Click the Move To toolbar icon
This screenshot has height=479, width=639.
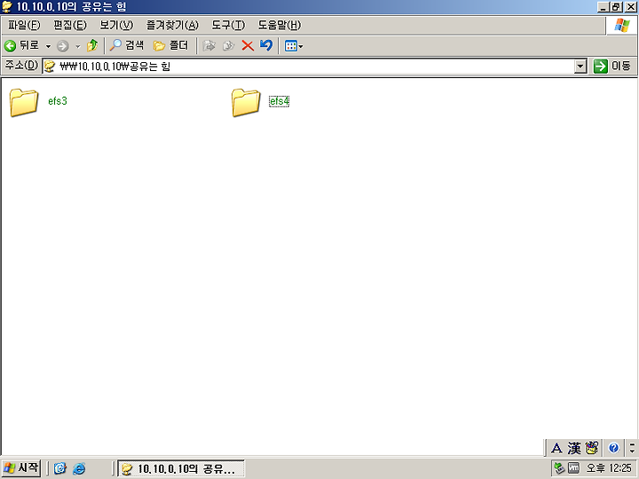[209, 45]
